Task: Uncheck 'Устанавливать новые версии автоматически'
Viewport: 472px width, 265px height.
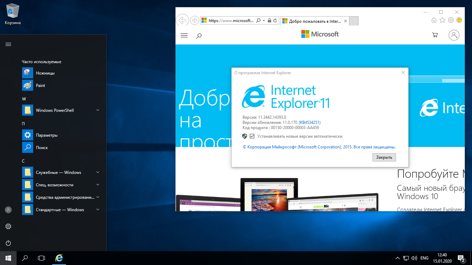Action: pos(252,136)
